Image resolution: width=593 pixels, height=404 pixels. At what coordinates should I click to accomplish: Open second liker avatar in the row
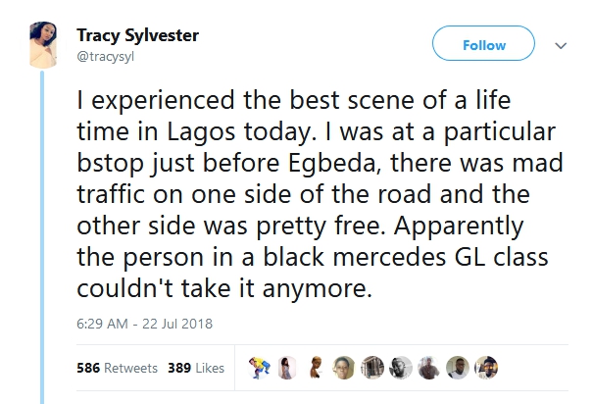click(288, 367)
